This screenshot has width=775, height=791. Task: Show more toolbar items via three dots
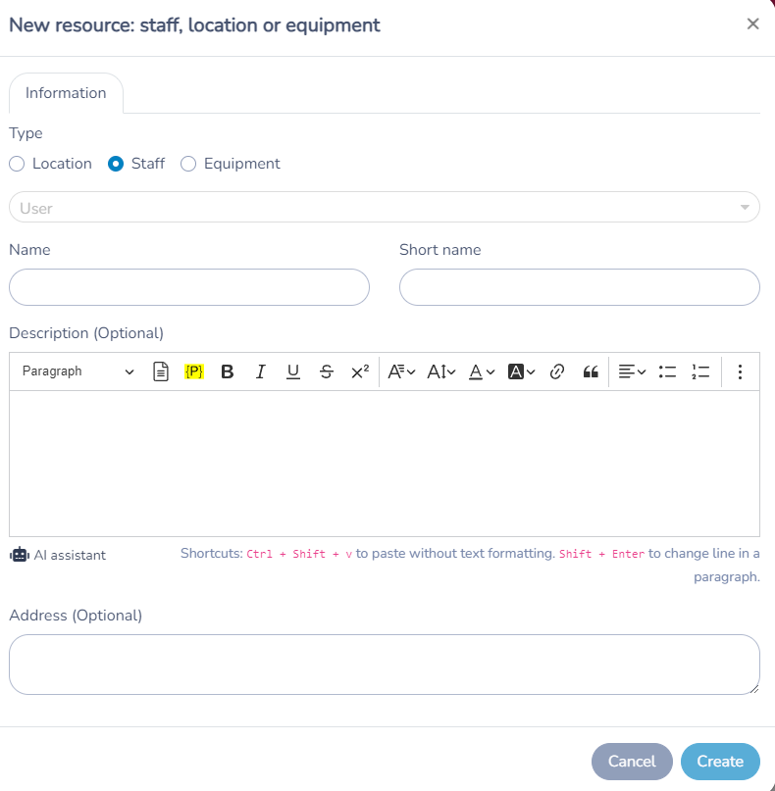(740, 371)
